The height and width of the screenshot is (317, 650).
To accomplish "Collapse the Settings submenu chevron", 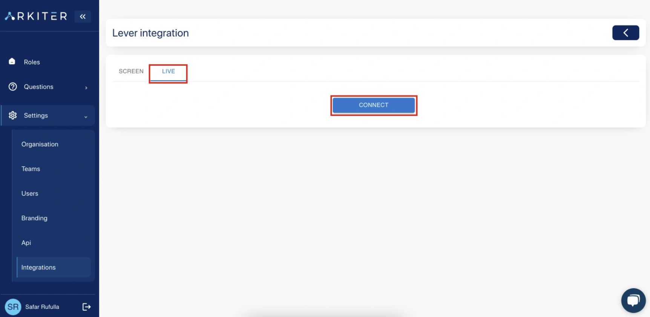I will pyautogui.click(x=86, y=117).
